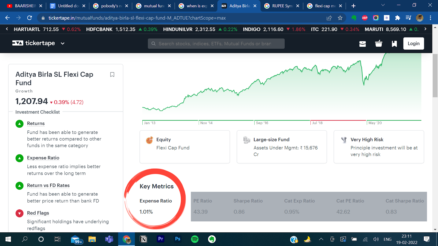Open the Chrome extensions puzzle menu

397,18
